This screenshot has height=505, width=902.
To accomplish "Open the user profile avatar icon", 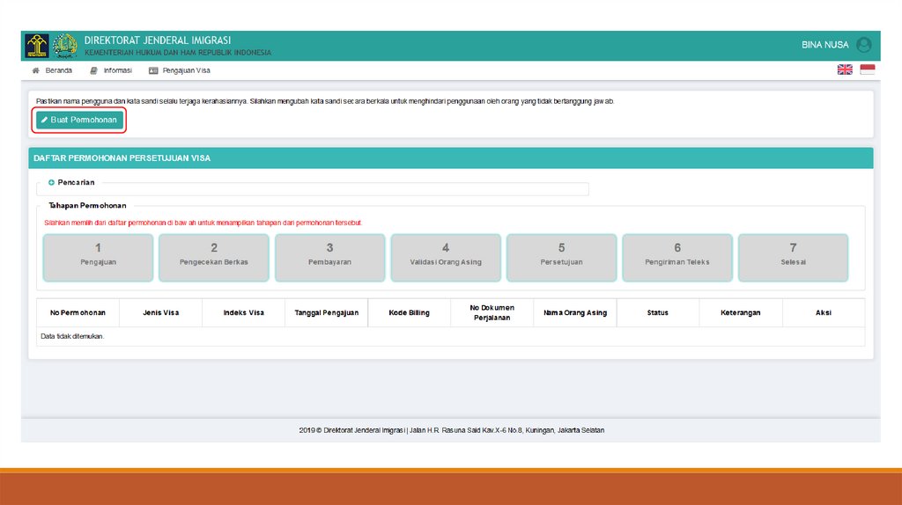I will pyautogui.click(x=863, y=45).
